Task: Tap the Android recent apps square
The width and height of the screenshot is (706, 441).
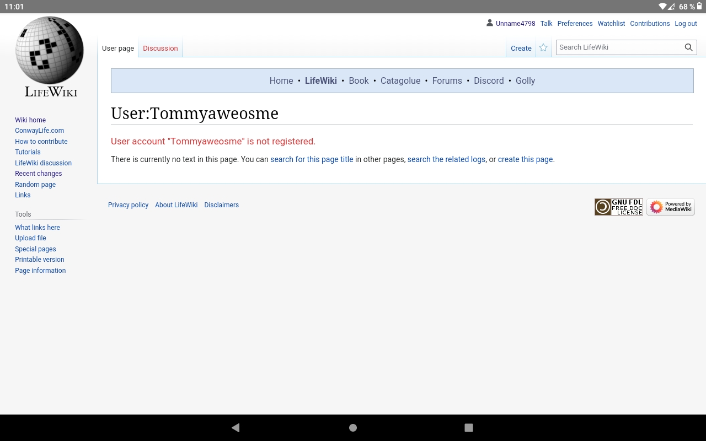Action: pyautogui.click(x=469, y=427)
